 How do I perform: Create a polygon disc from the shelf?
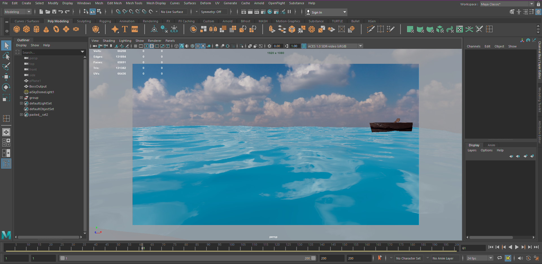point(76,29)
